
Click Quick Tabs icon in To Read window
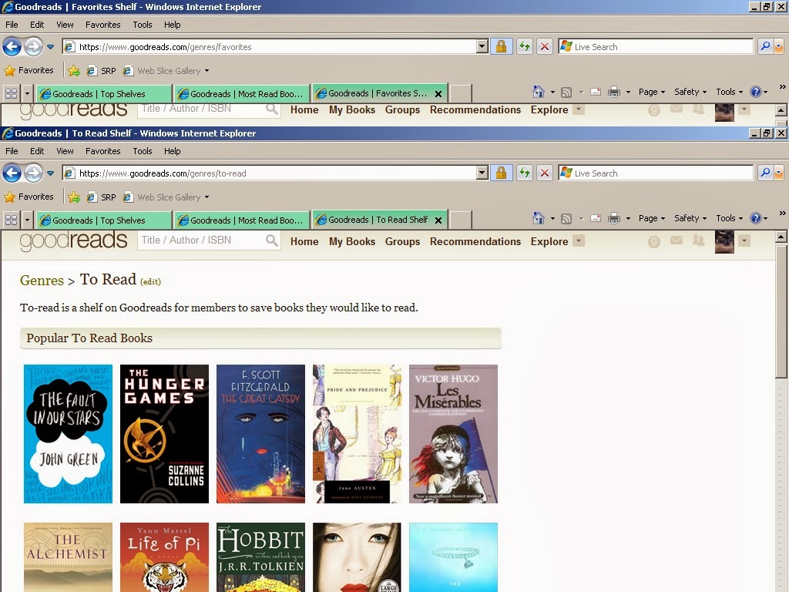[x=11, y=220]
